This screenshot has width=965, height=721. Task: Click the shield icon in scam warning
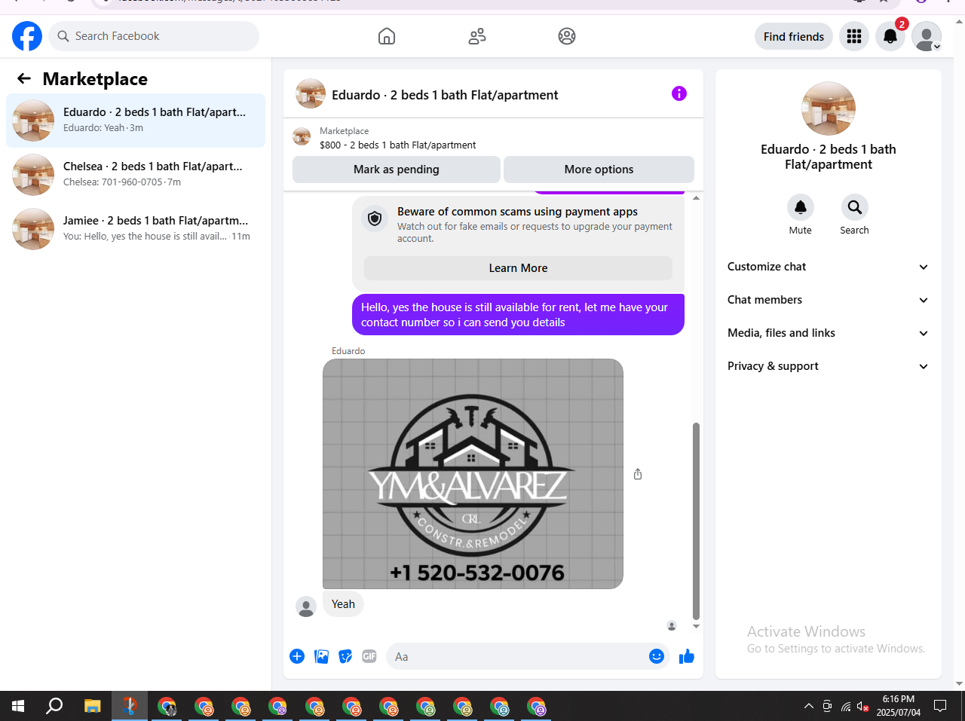tap(375, 218)
